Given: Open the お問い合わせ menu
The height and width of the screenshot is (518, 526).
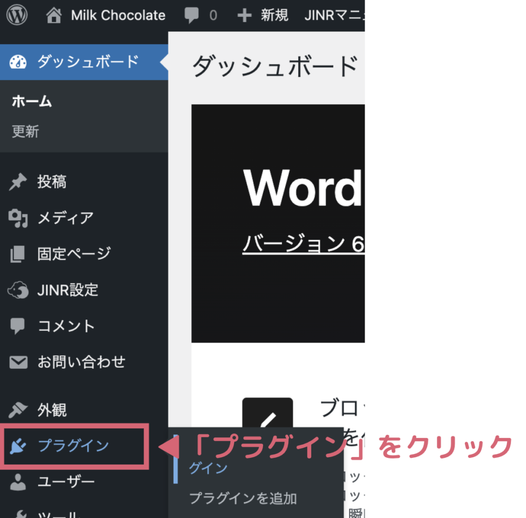Looking at the screenshot, I should point(81,362).
